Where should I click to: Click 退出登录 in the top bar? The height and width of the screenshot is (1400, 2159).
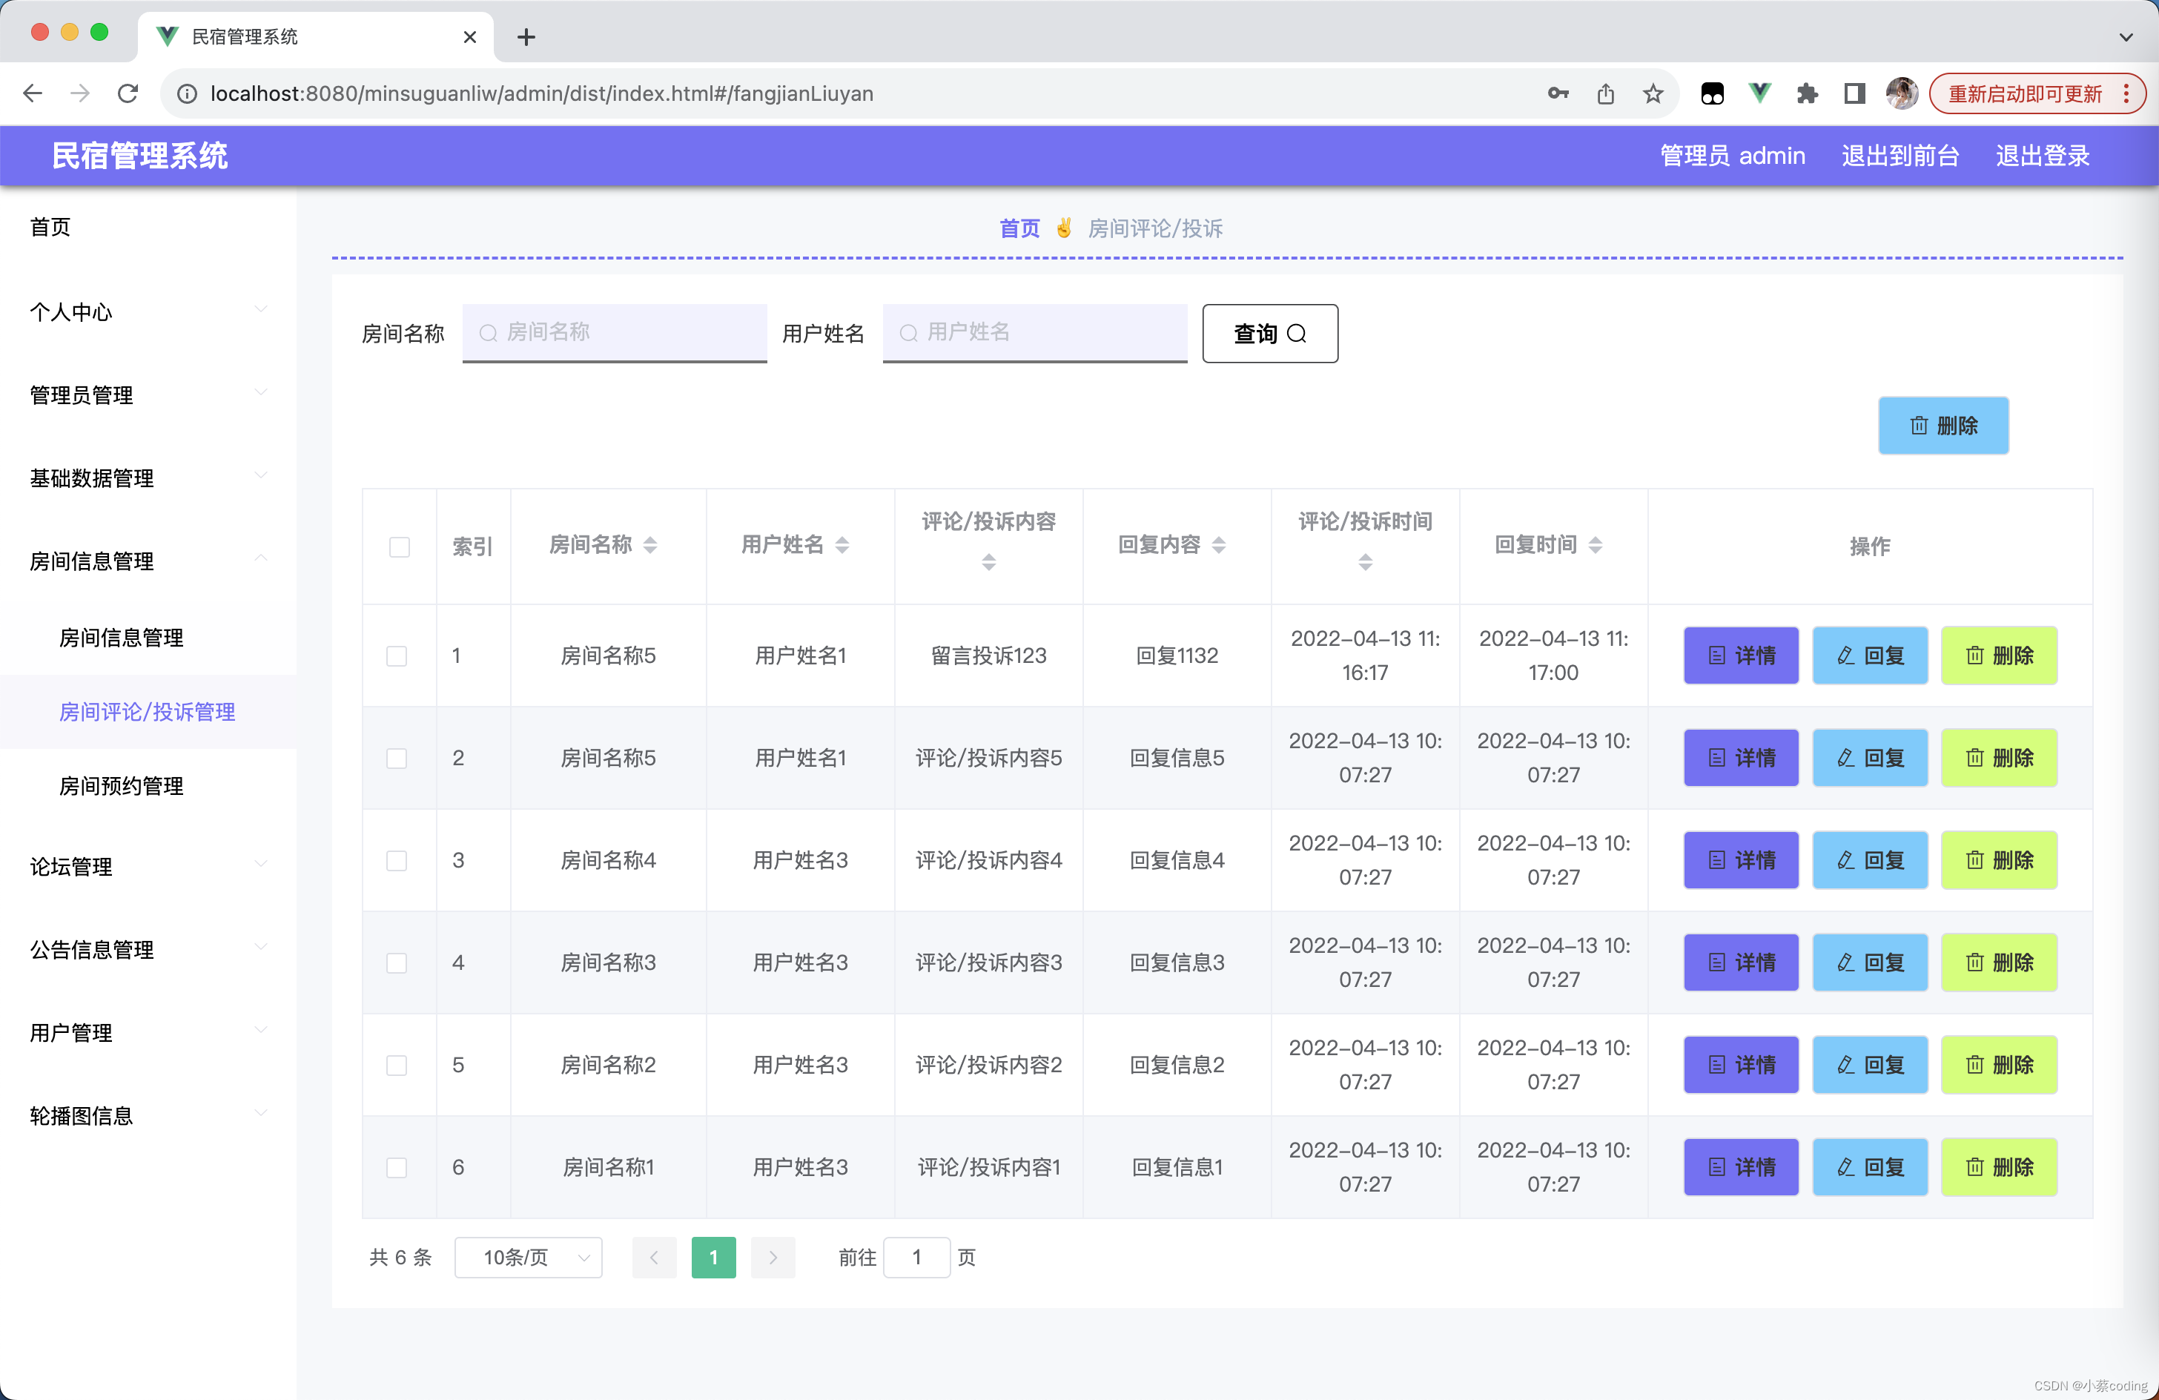pyautogui.click(x=2041, y=155)
